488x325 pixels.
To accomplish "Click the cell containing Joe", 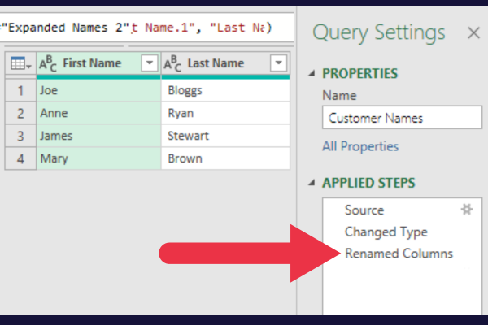I will click(x=98, y=90).
